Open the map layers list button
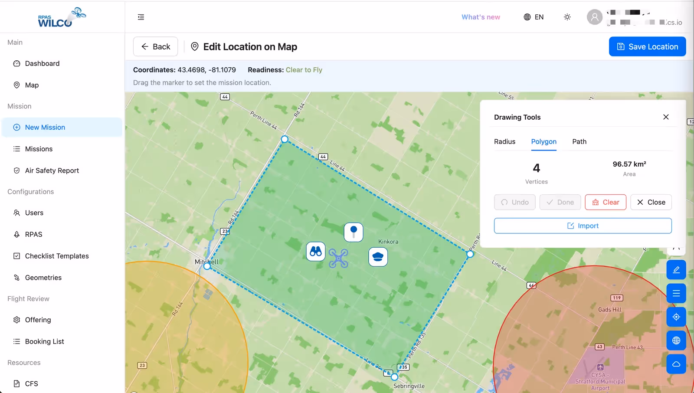This screenshot has width=694, height=393. pyautogui.click(x=676, y=293)
